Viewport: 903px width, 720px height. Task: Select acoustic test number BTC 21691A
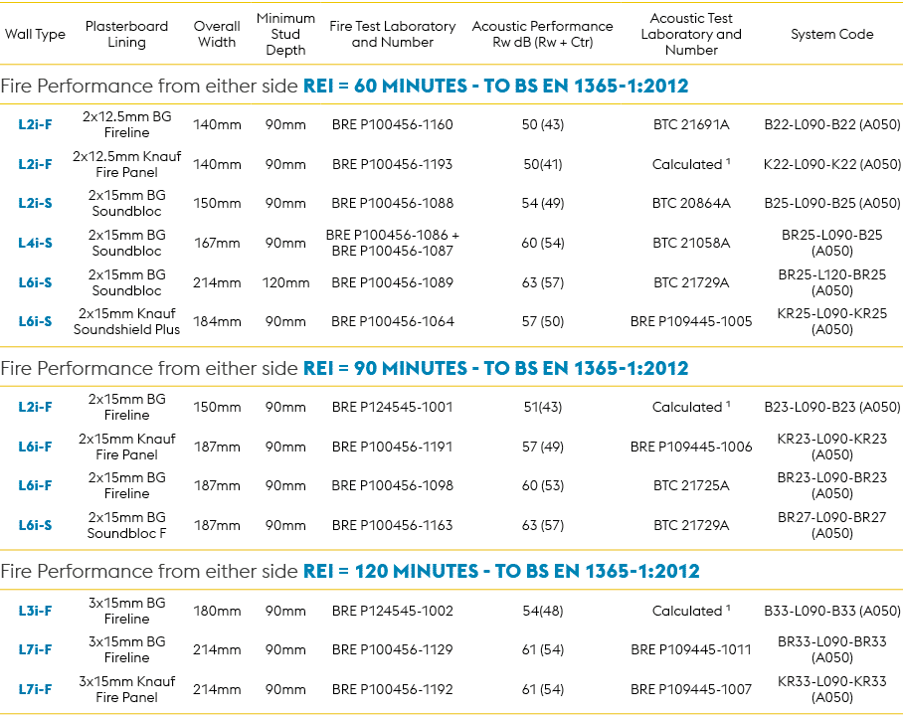(x=691, y=124)
